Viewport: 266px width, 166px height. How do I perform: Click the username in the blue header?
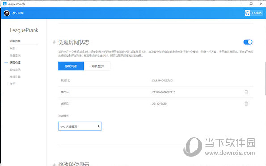(18, 13)
